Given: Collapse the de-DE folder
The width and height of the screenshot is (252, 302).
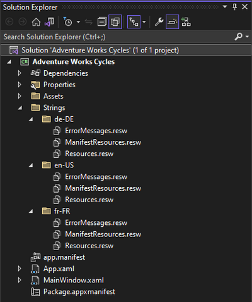Looking at the screenshot, I should point(31,119).
